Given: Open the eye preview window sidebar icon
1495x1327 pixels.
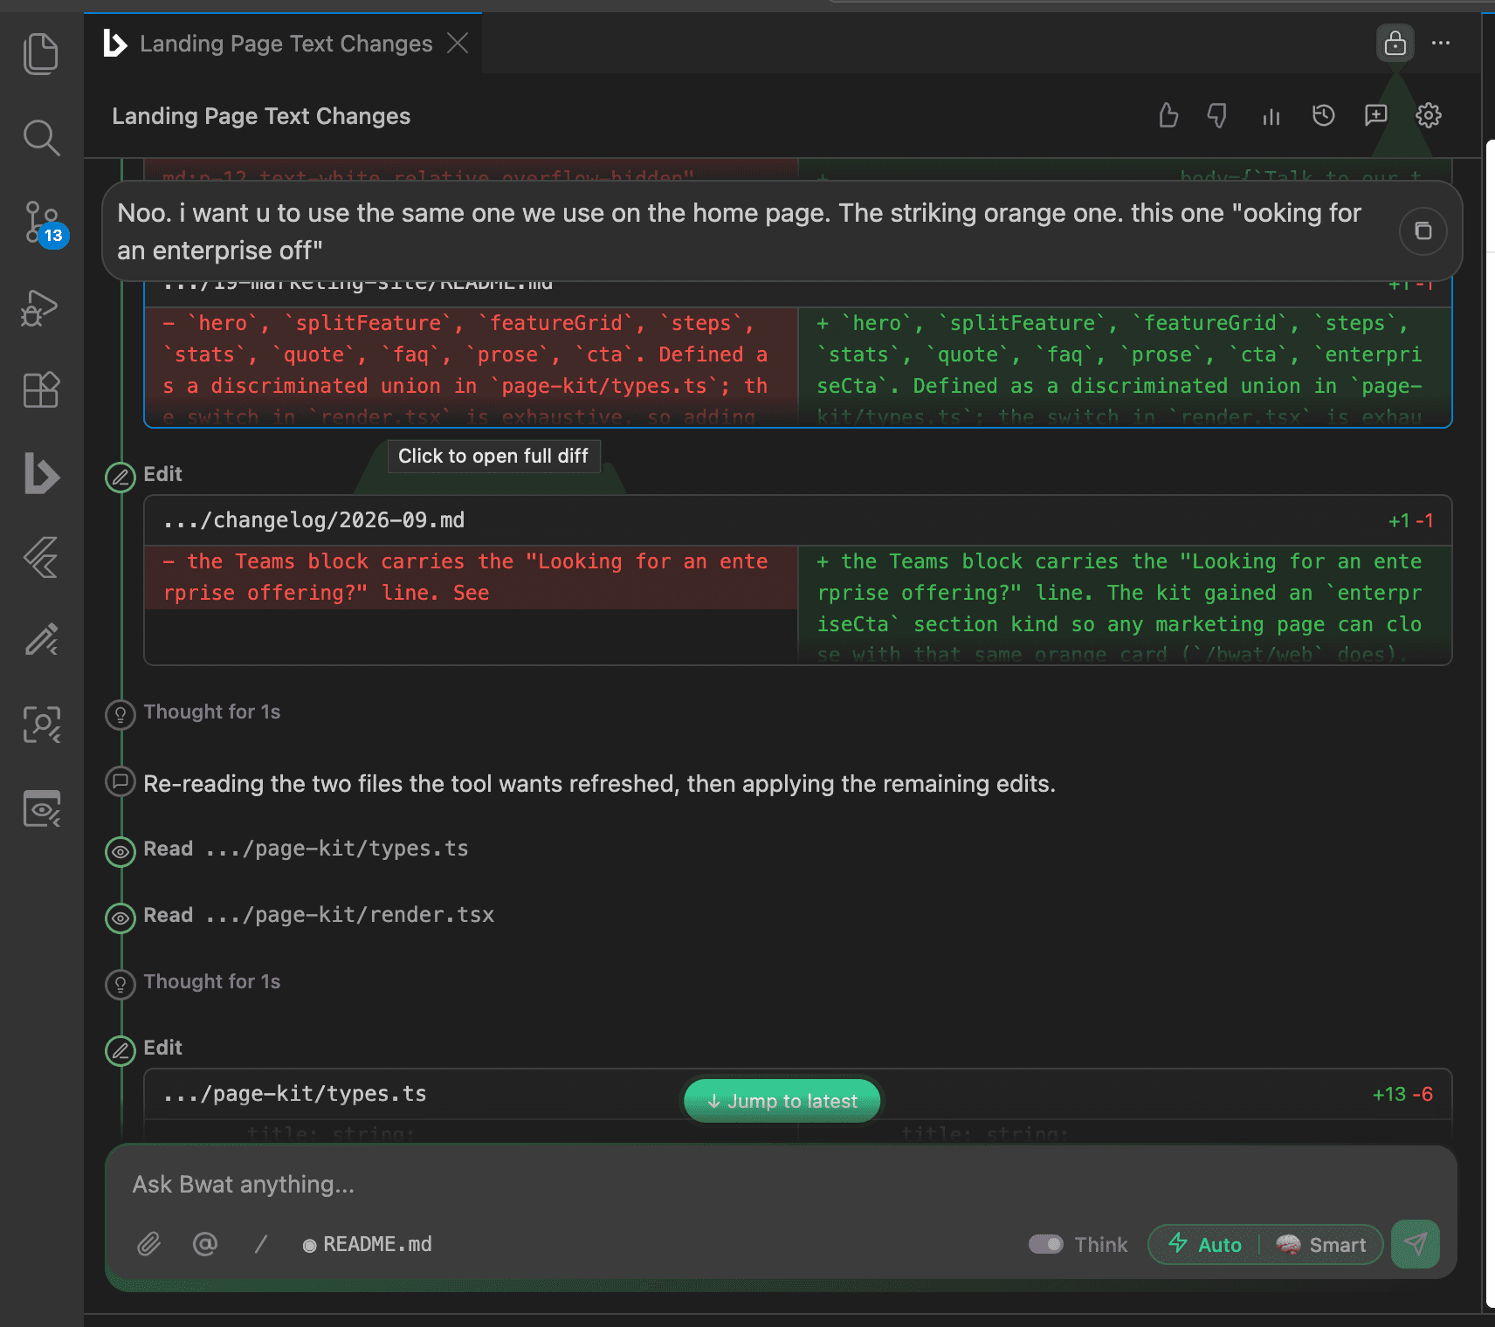Looking at the screenshot, I should coord(41,808).
